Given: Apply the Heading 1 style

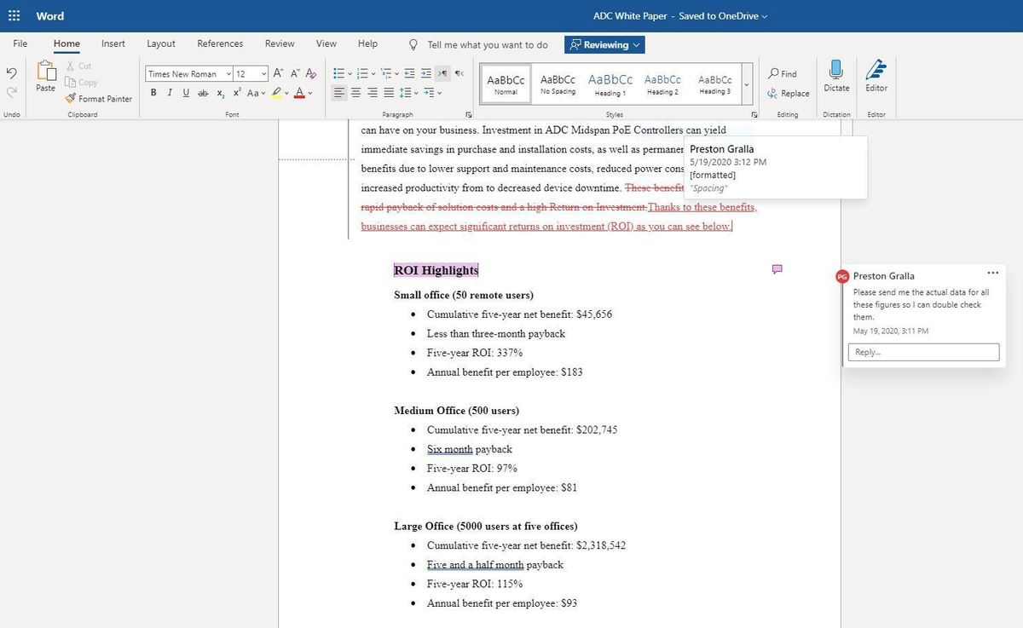Looking at the screenshot, I should pos(610,84).
